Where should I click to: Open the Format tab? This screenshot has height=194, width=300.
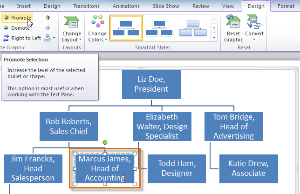coord(286,6)
